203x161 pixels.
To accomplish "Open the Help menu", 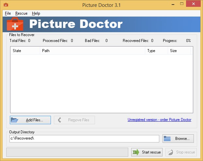I will pos(36,13).
